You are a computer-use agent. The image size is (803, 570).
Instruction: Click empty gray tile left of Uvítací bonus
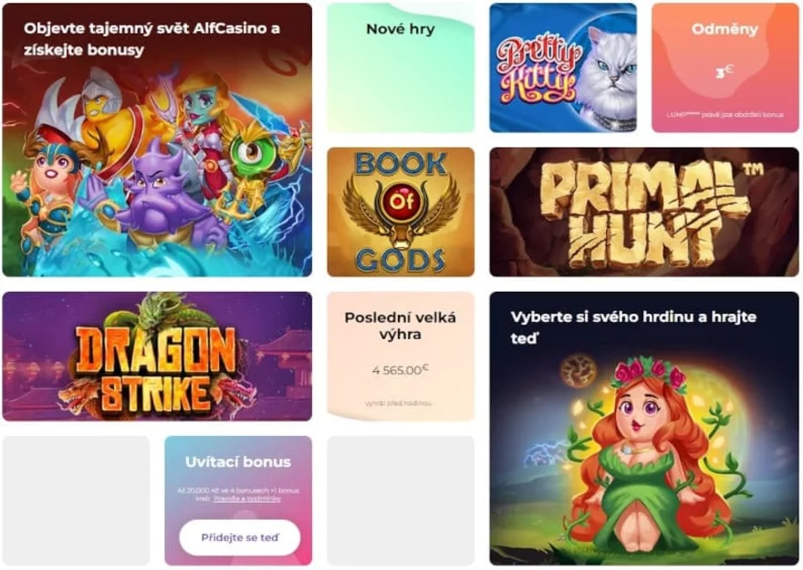pyautogui.click(x=77, y=501)
